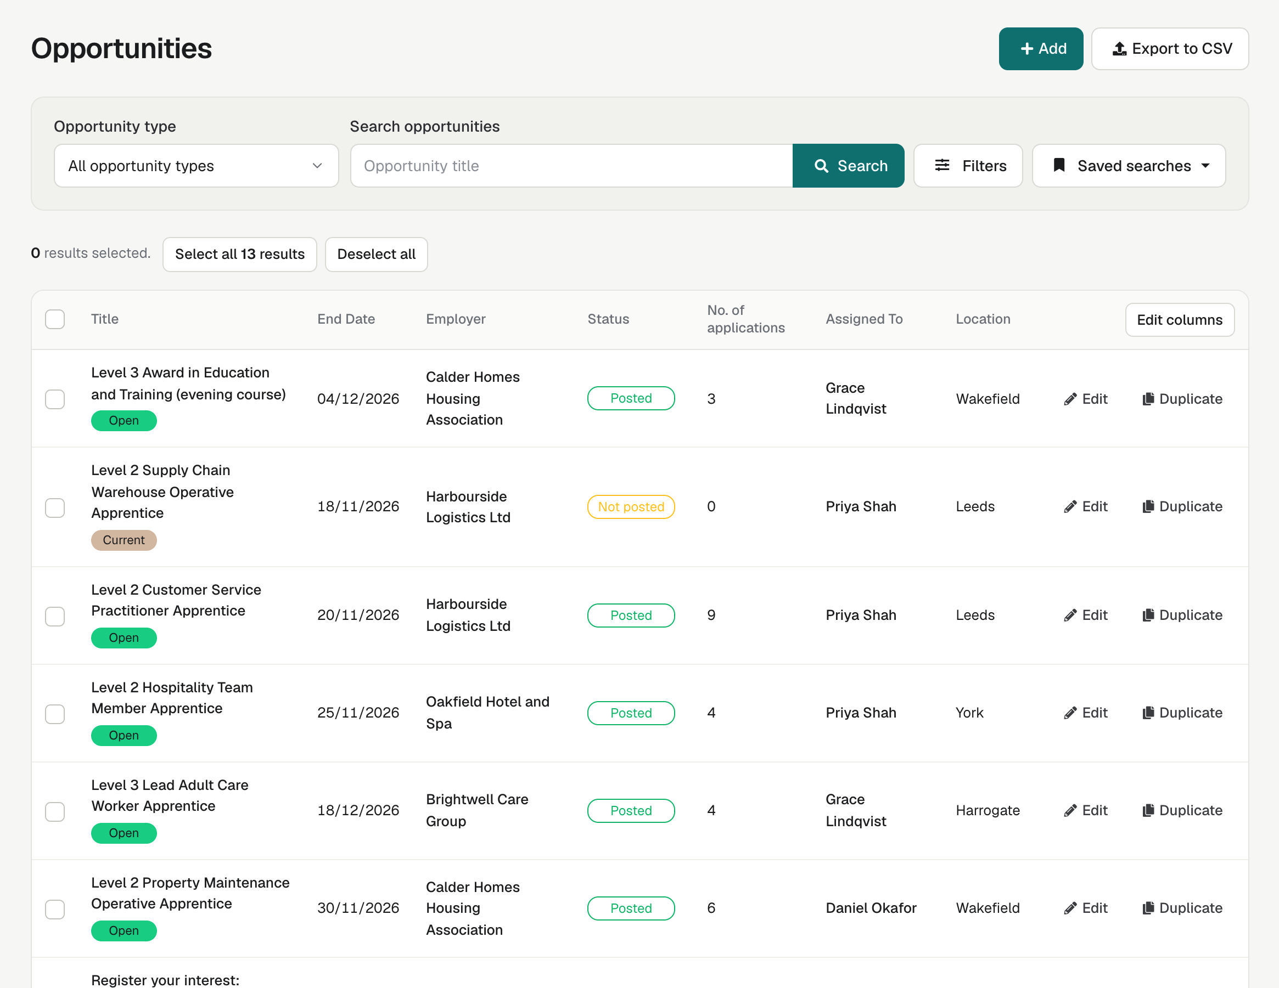Image resolution: width=1279 pixels, height=988 pixels.
Task: Click the Title column header
Action: (x=105, y=320)
